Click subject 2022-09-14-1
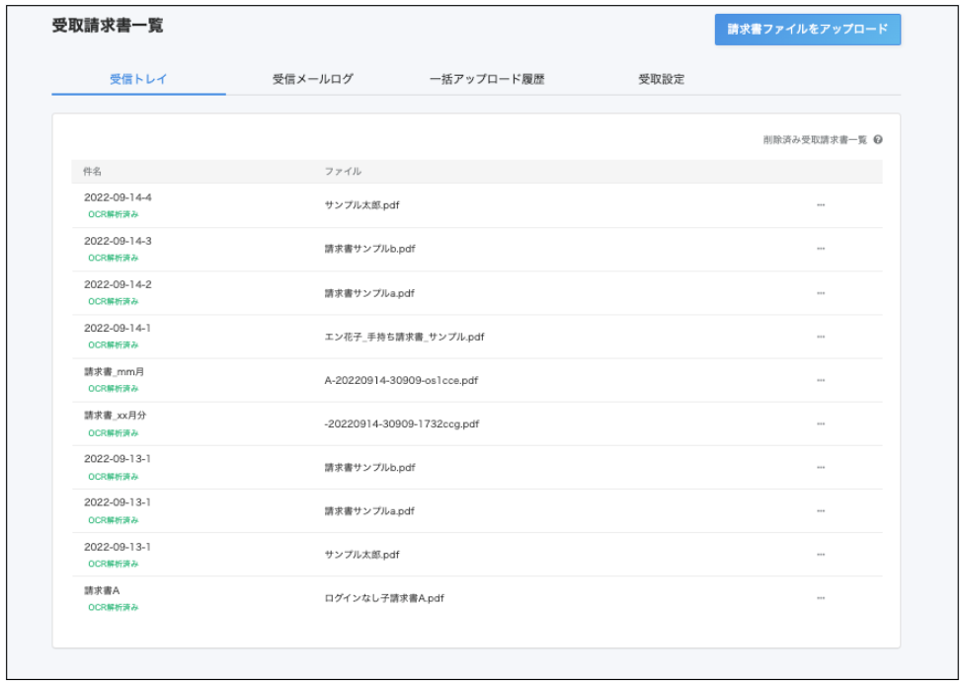This screenshot has height=688, width=960. (117, 328)
